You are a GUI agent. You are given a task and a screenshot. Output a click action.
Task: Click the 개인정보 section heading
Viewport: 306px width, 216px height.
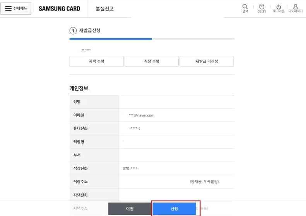click(x=79, y=88)
